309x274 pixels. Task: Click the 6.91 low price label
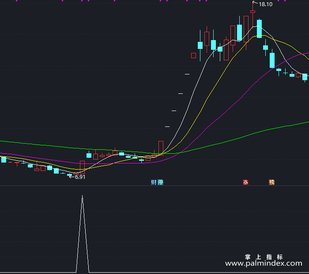click(80, 177)
